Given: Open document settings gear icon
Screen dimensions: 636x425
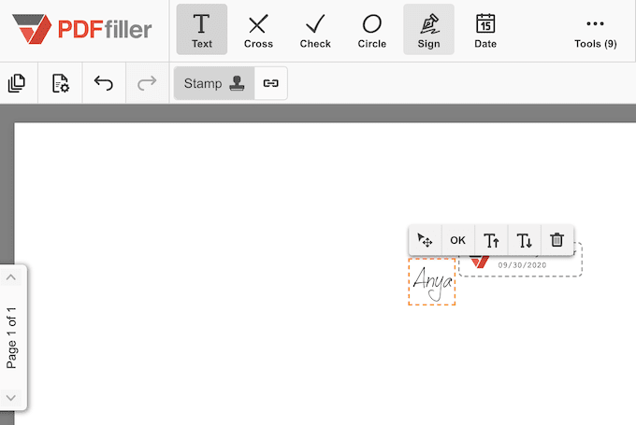Looking at the screenshot, I should tap(61, 83).
